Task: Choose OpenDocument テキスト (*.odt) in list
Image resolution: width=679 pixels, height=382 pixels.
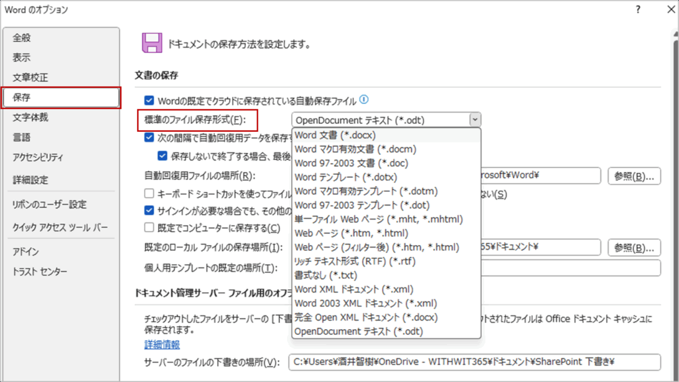Action: 387,332
